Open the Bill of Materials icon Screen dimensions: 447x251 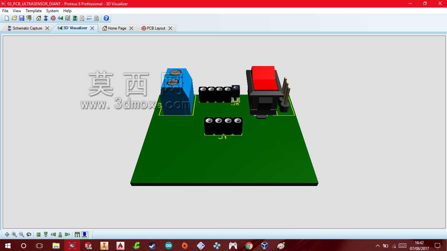pos(82,18)
